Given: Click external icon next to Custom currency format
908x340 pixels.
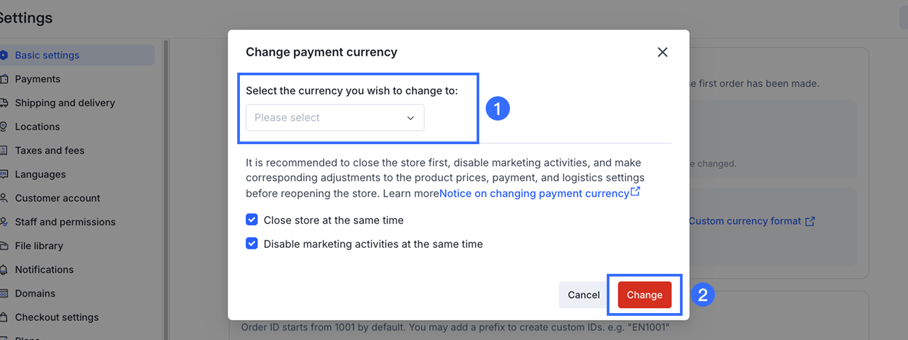Looking at the screenshot, I should click(810, 221).
